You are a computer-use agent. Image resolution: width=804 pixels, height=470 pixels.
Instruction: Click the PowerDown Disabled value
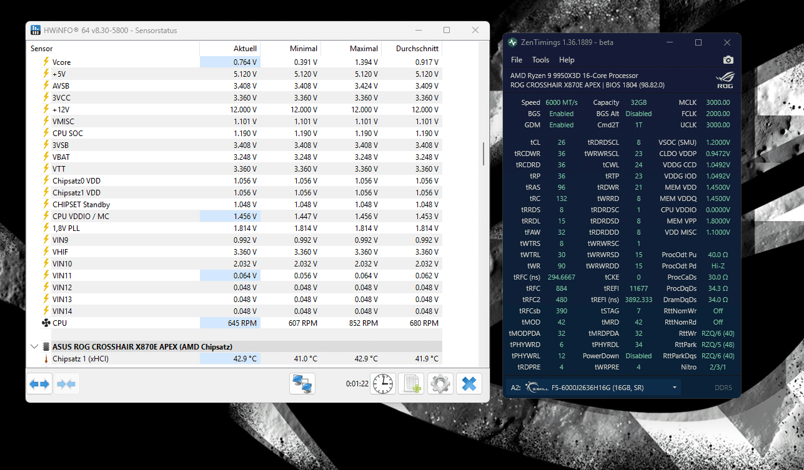click(x=638, y=356)
